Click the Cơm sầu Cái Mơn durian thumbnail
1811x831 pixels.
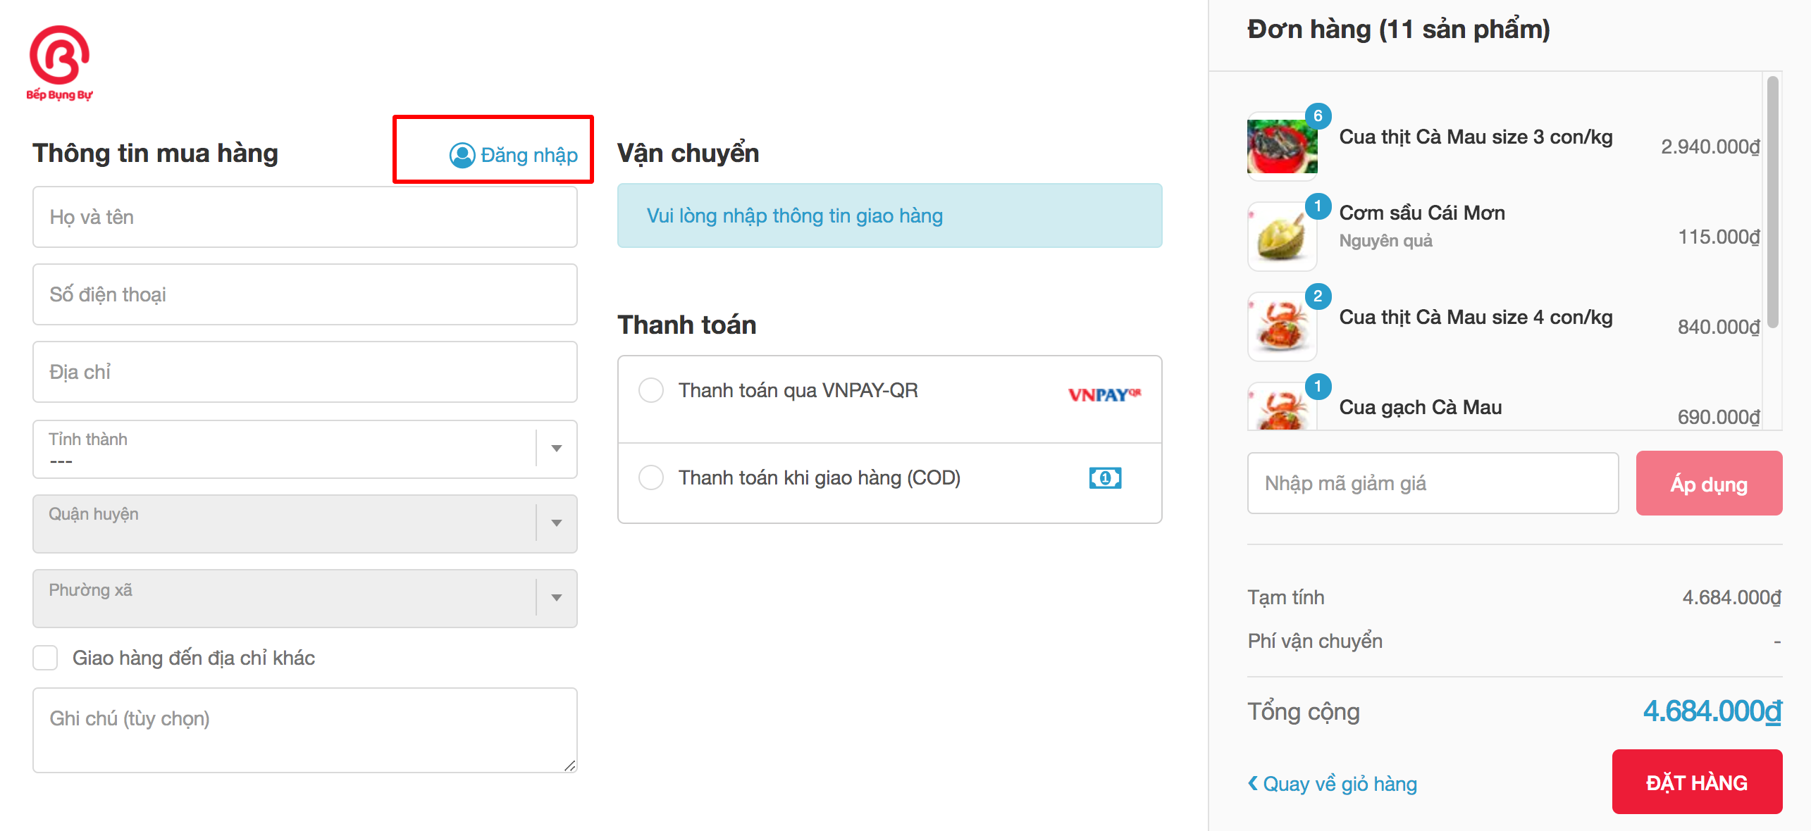coord(1282,237)
